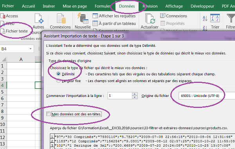Select the Délimité radio button
235x149 pixels.
click(x=58, y=74)
